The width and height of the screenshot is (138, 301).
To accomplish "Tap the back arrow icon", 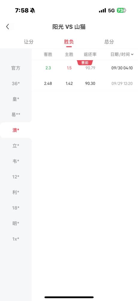I will click(8, 27).
